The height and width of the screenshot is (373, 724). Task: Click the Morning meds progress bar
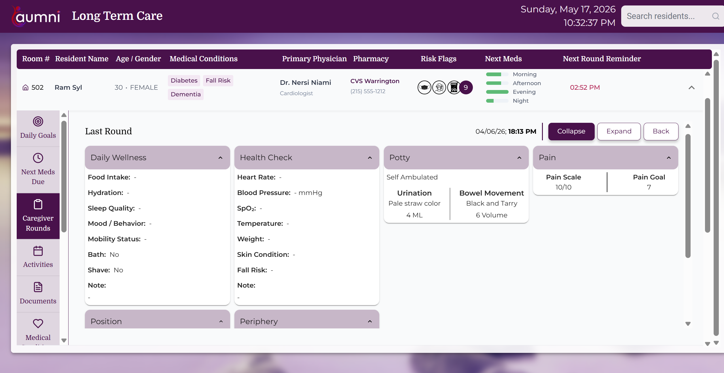pyautogui.click(x=497, y=74)
